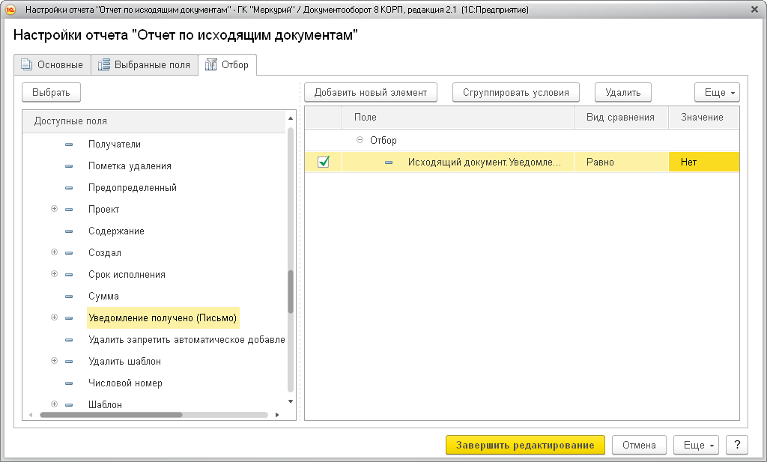Expand Уведомление получено (Письмо) node
Screen dimensions: 767x462
pos(54,317)
